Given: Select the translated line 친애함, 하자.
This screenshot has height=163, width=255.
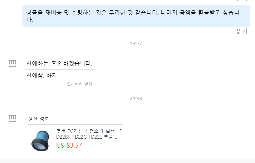Looking at the screenshot, I should coord(42,75).
